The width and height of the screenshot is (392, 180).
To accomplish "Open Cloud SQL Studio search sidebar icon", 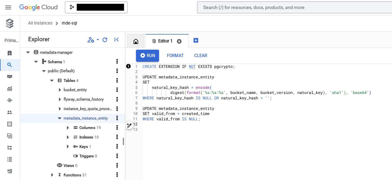I will pos(10,65).
